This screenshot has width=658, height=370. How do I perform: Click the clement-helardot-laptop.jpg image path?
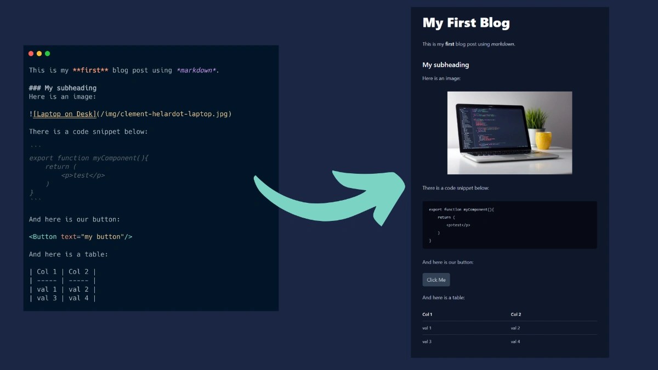click(163, 113)
